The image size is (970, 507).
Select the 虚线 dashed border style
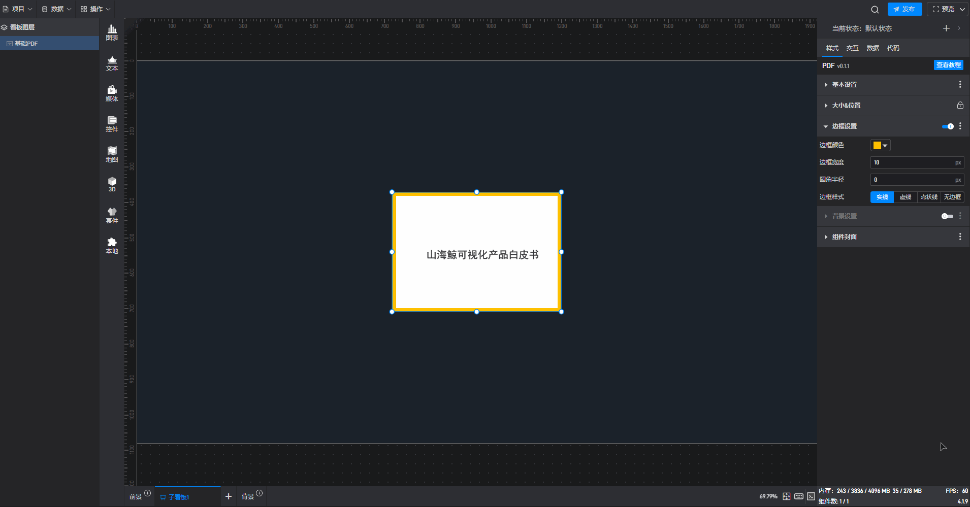[905, 197]
